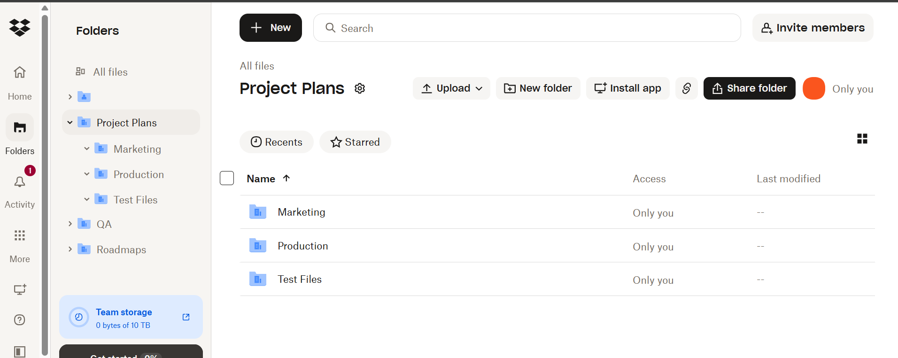898x358 pixels.
Task: Click the Project Plans settings gear
Action: (360, 88)
